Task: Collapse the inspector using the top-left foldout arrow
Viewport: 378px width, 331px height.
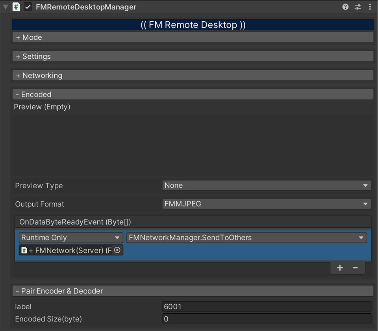Action: (5, 7)
